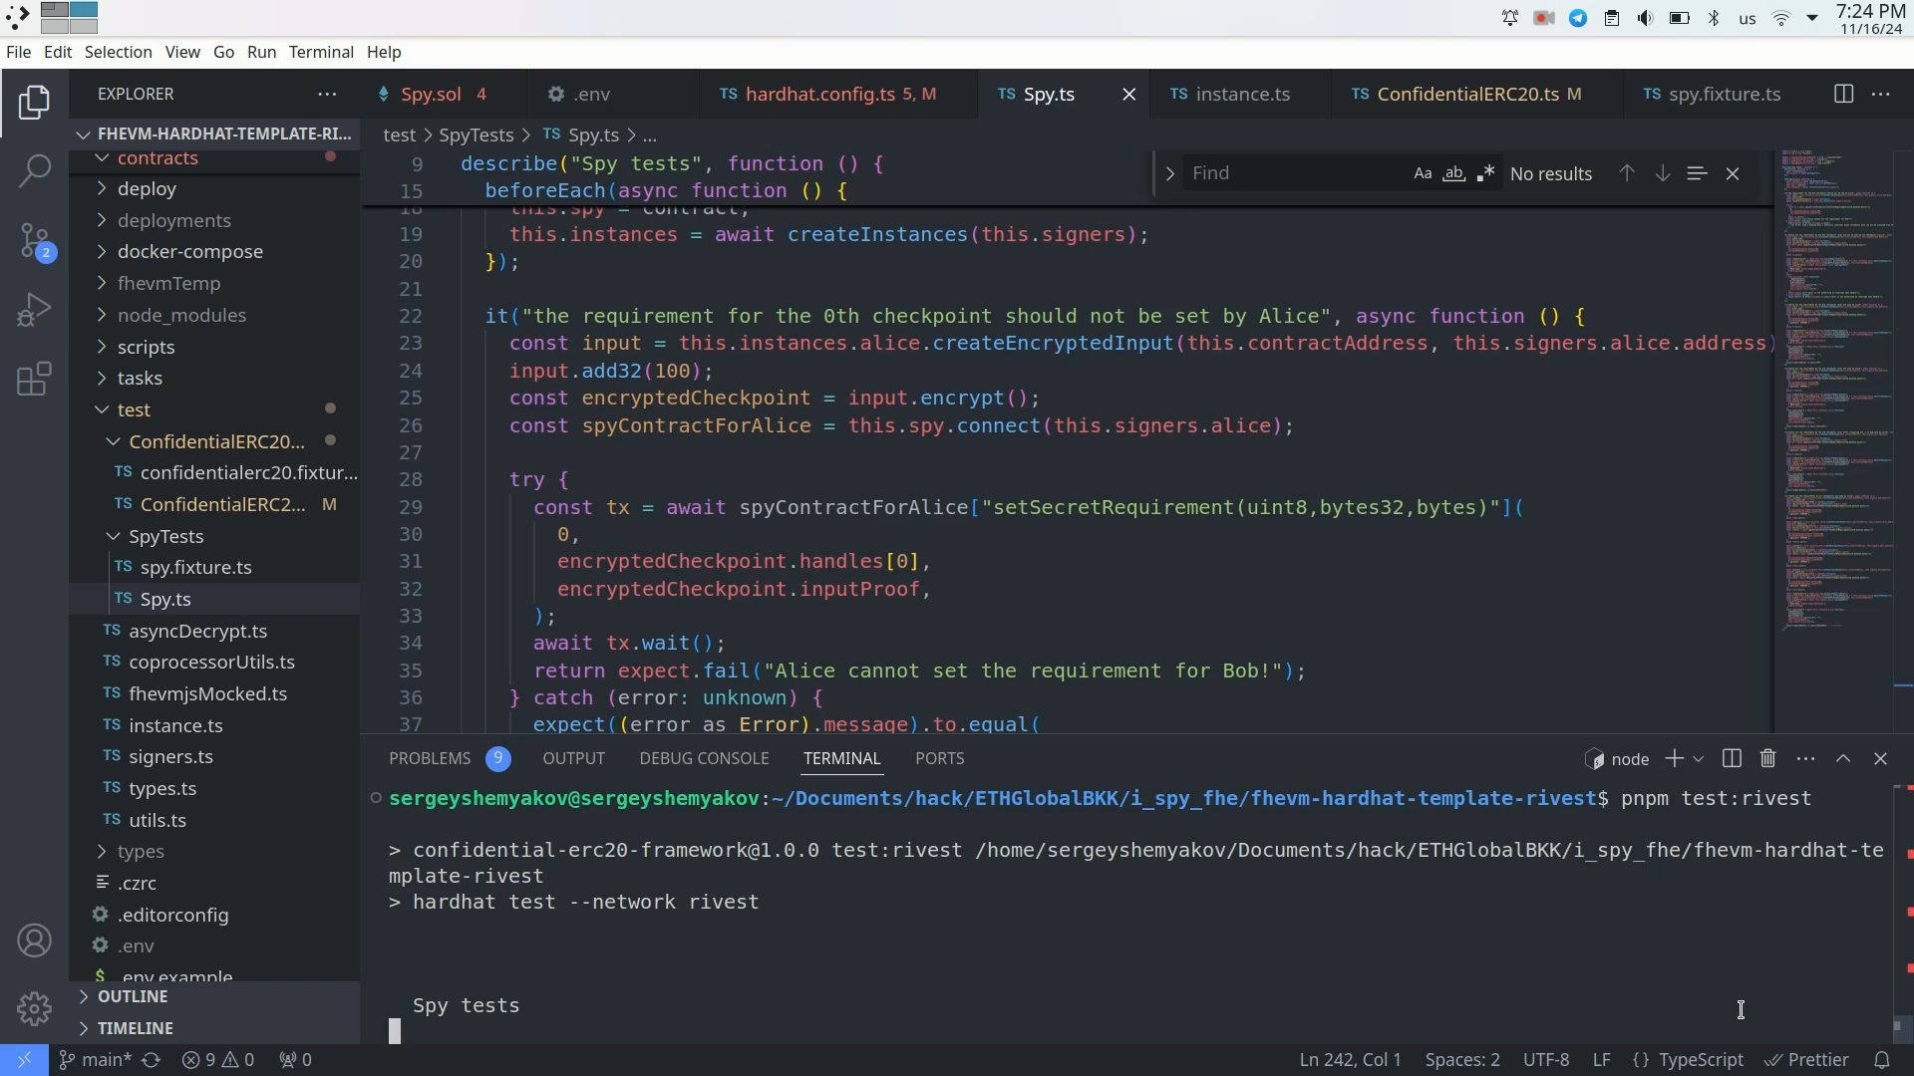
Task: Close the bottom panel
Action: pos(1881,759)
